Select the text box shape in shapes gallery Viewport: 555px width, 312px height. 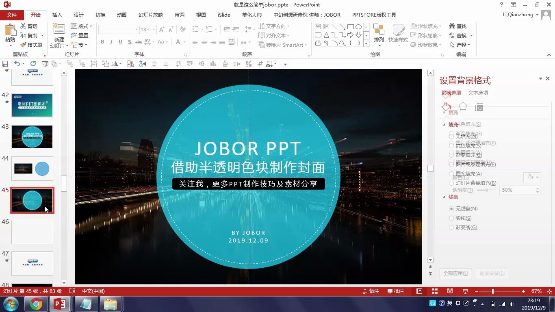pos(318,27)
